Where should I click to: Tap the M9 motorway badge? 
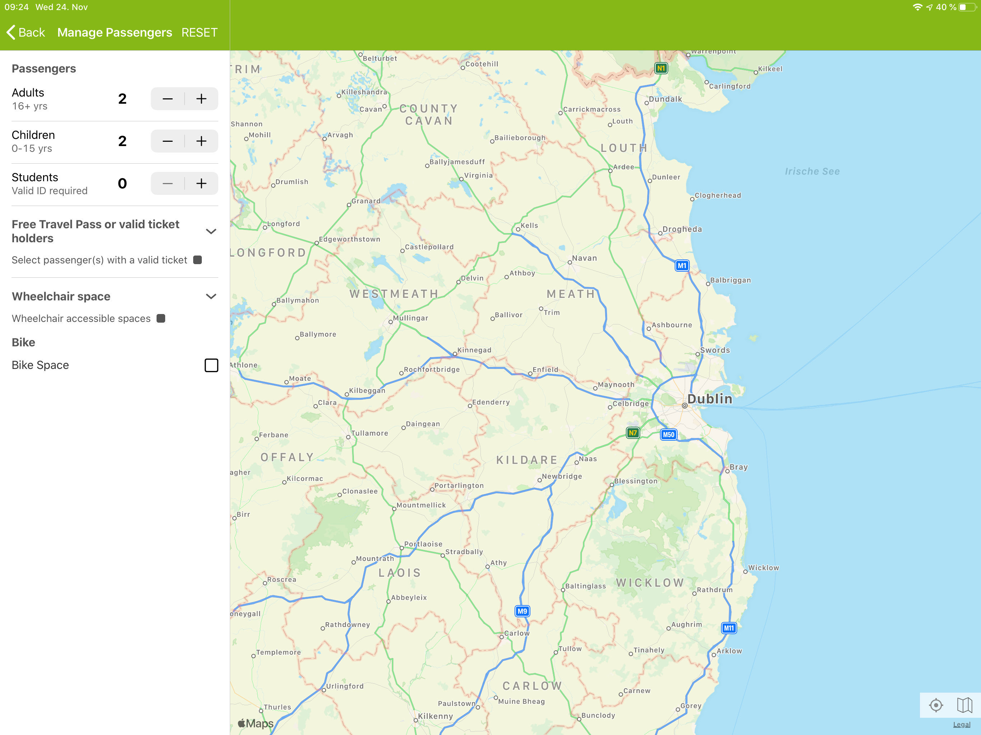click(522, 611)
